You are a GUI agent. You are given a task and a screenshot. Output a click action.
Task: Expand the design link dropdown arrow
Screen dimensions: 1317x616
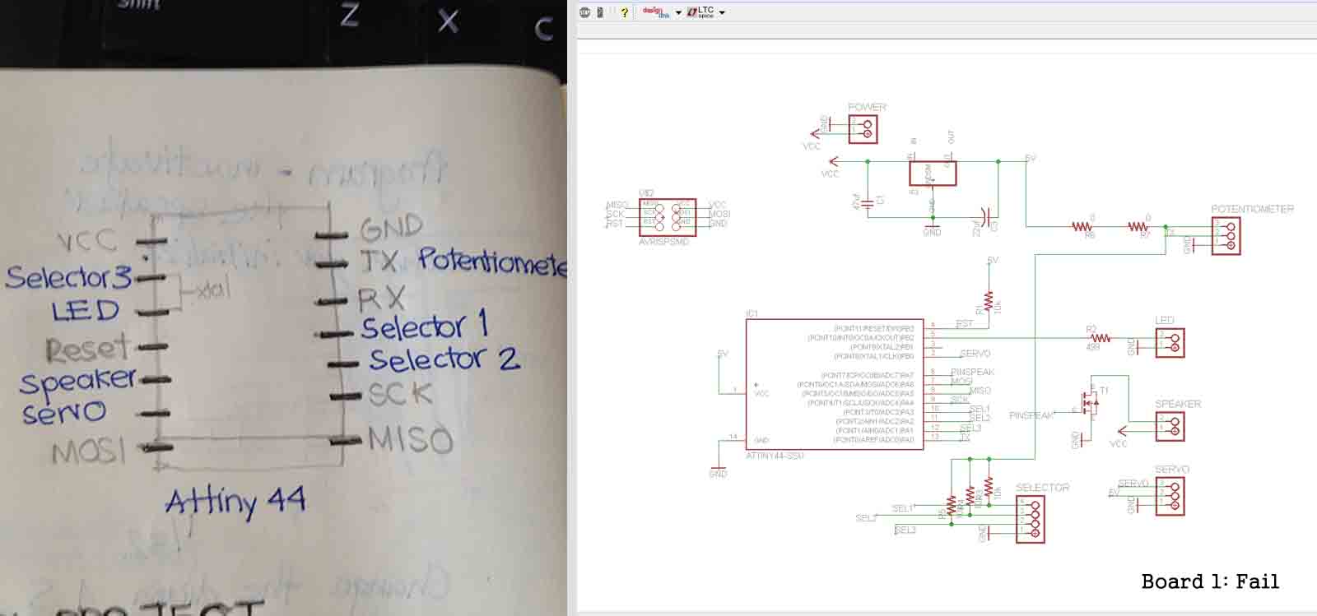[678, 13]
